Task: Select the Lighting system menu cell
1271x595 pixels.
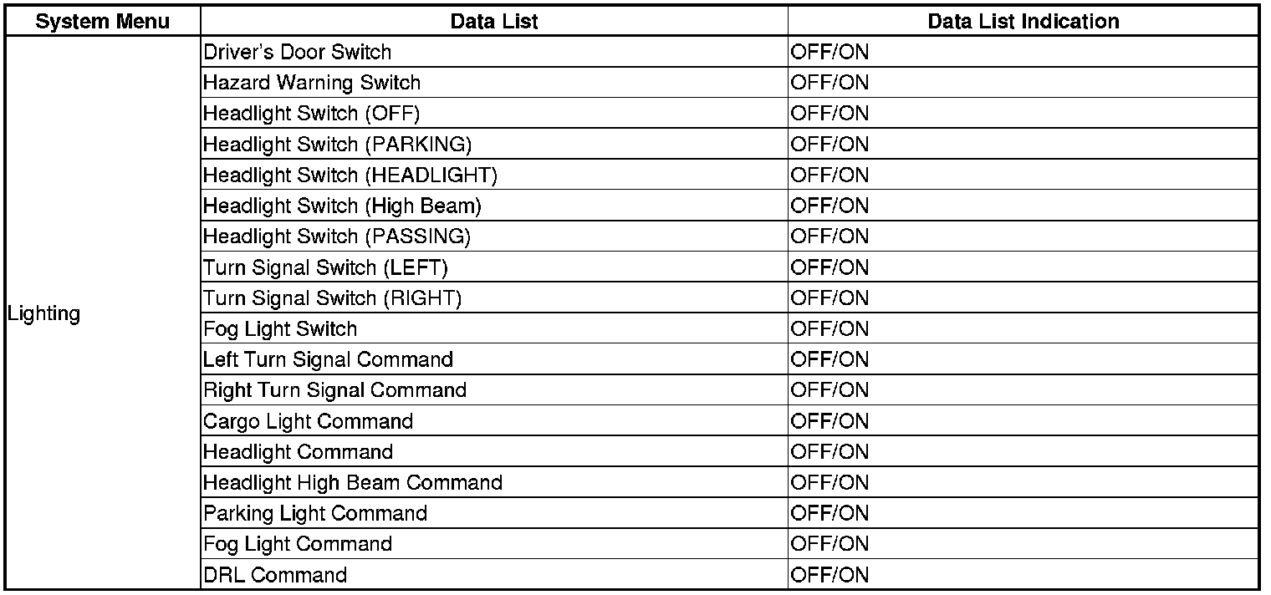Action: point(44,314)
